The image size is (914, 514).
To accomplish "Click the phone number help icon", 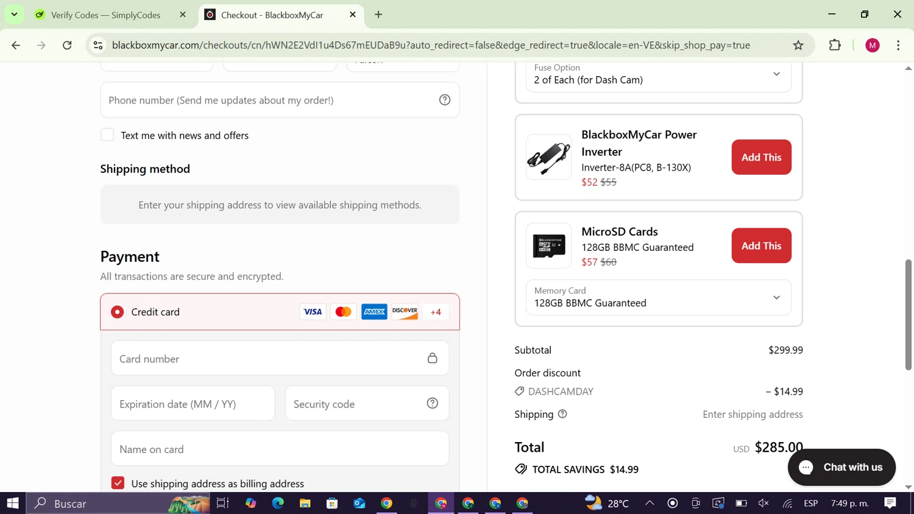I will tap(445, 100).
